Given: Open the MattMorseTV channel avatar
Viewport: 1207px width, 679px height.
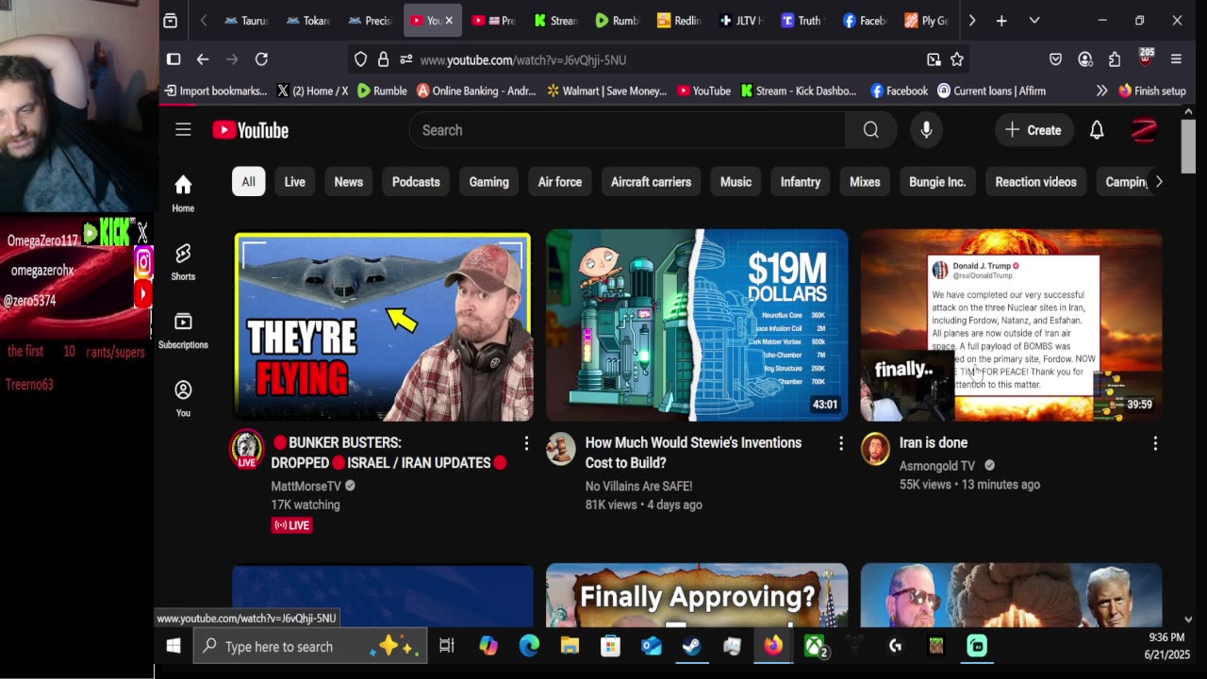Looking at the screenshot, I should (247, 449).
